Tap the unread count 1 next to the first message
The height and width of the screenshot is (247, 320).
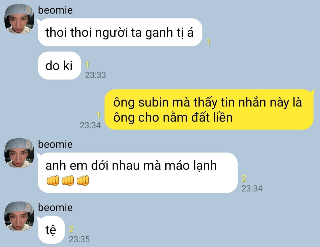(x=208, y=42)
